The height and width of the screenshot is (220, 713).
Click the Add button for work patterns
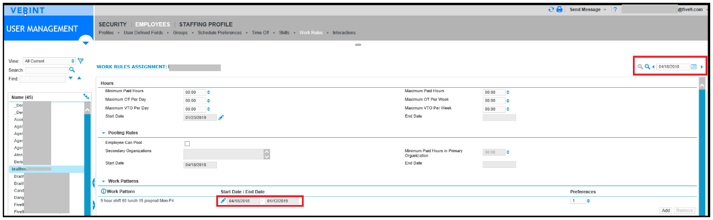pos(666,211)
